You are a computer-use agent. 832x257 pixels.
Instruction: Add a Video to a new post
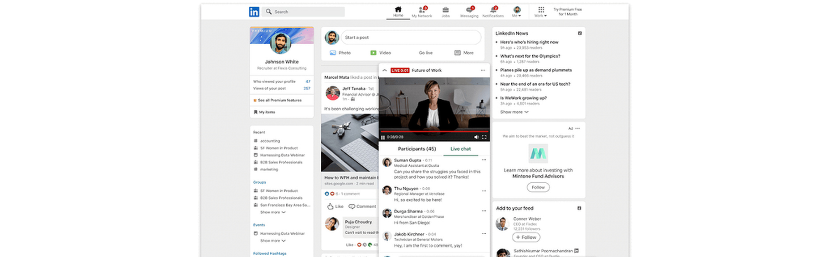click(381, 53)
